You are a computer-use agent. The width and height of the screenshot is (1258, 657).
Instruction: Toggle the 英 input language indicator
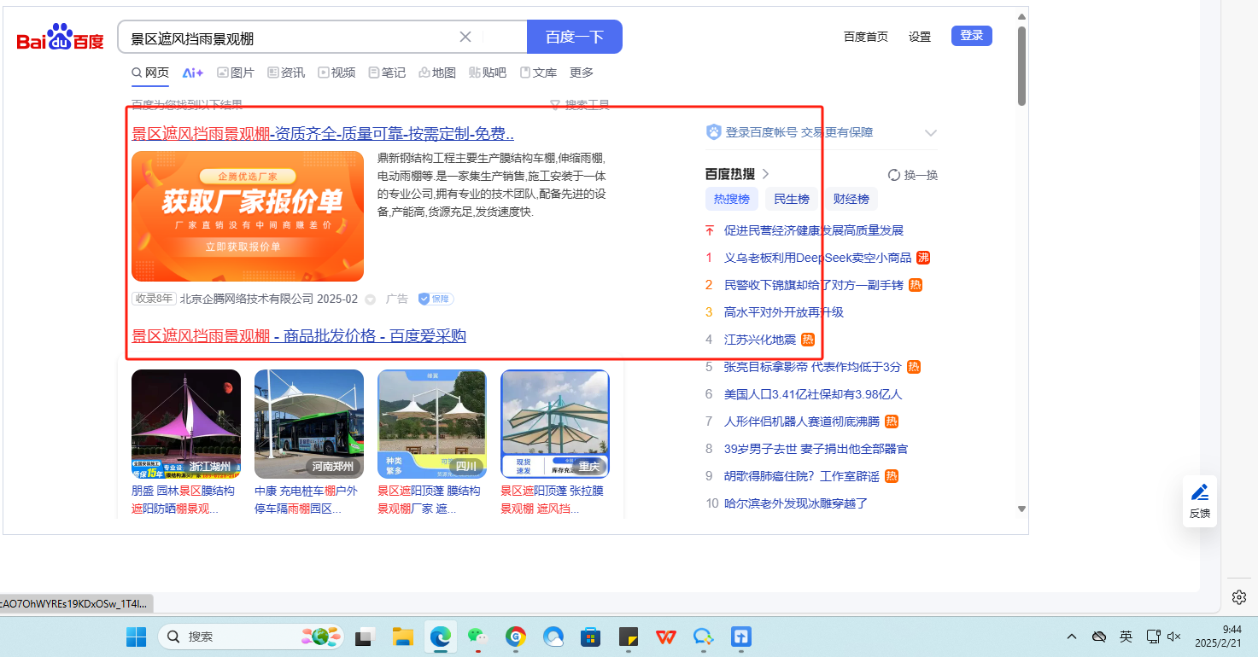pos(1126,637)
